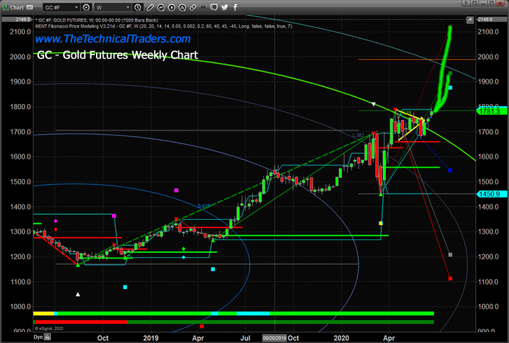This screenshot has width=509, height=343.
Task: Open the chat message icon
Action: (x=214, y=7)
